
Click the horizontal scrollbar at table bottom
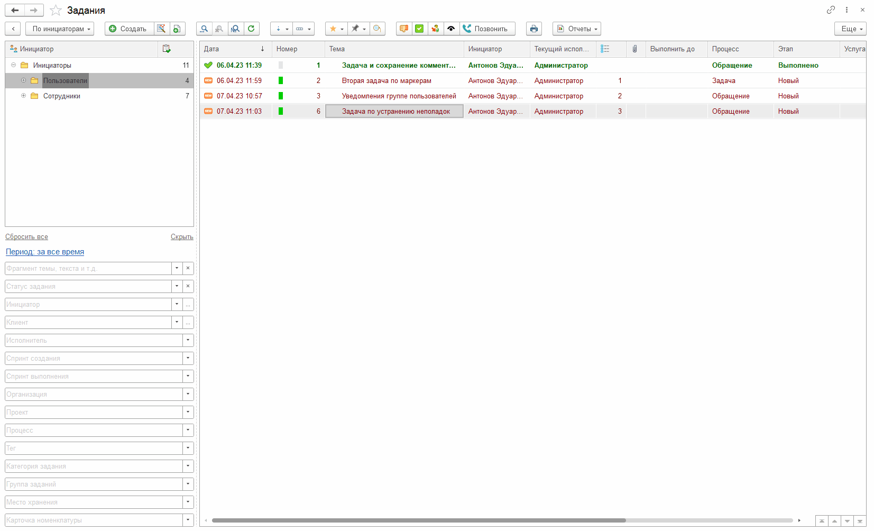tap(418, 520)
